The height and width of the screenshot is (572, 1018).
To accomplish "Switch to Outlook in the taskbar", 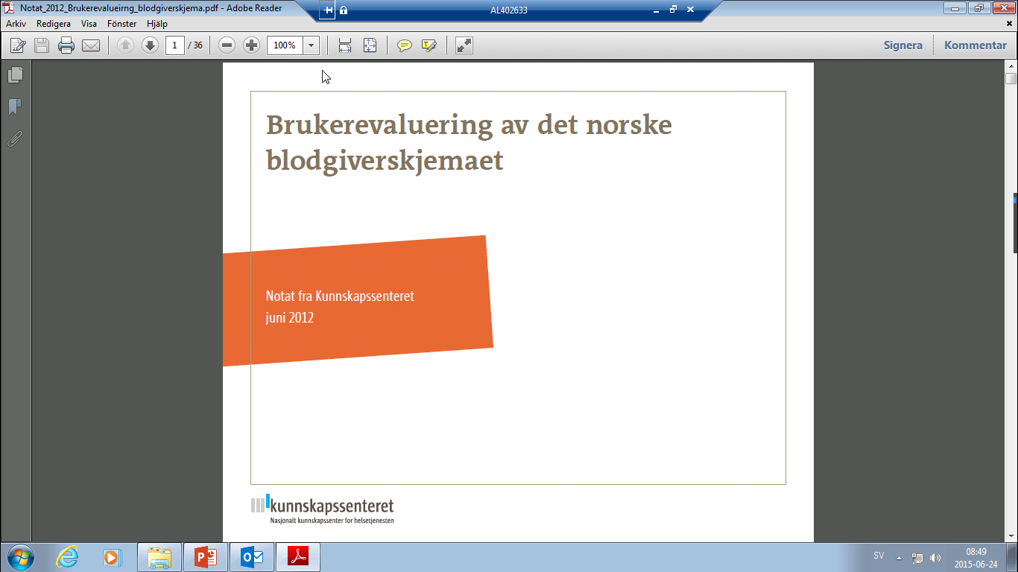I will pyautogui.click(x=251, y=556).
